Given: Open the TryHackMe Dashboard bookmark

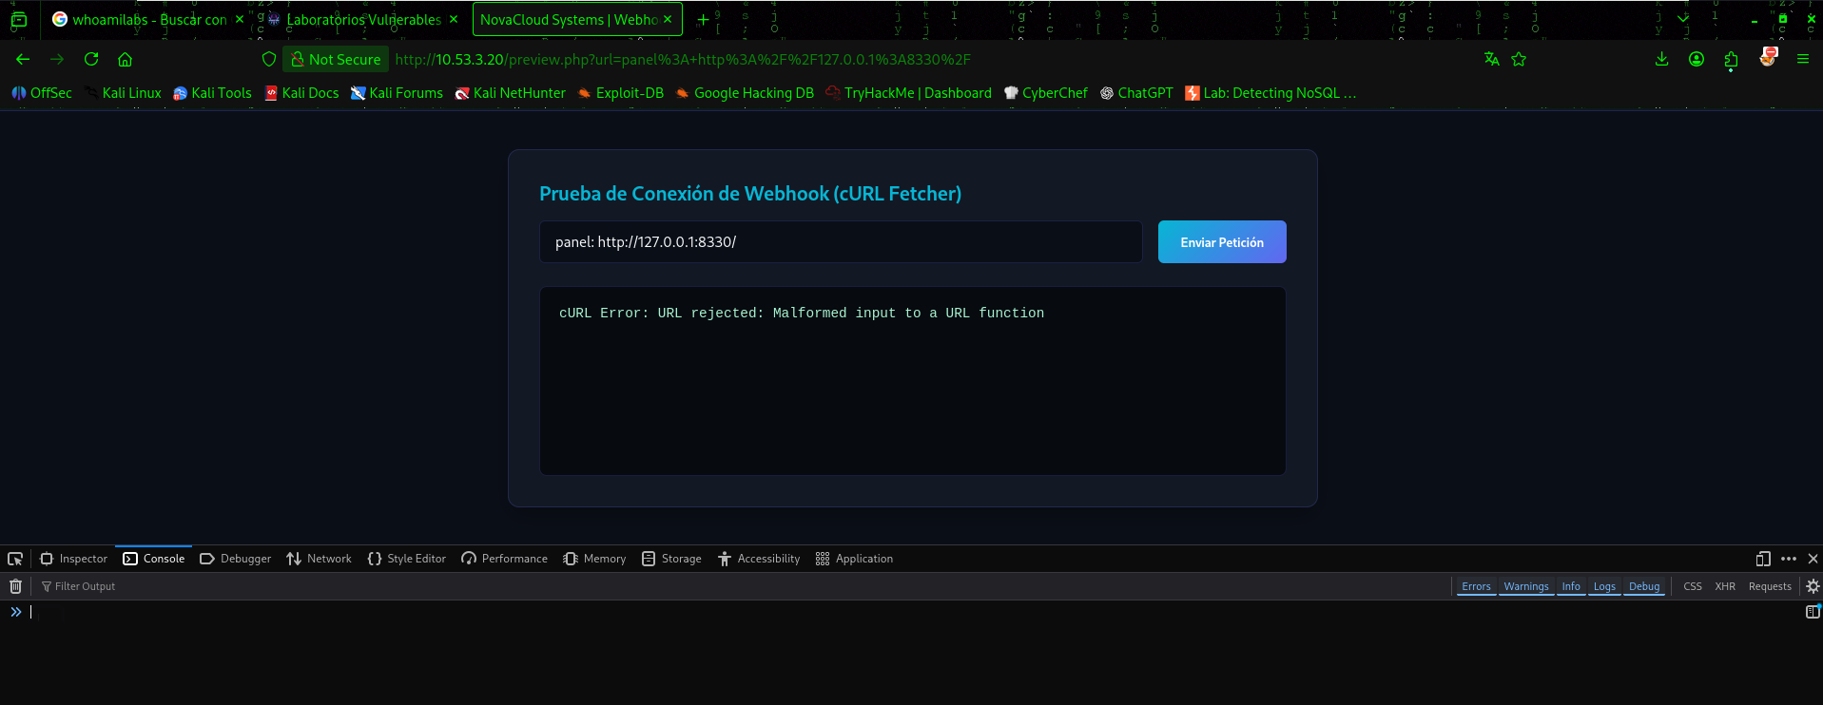Looking at the screenshot, I should (x=908, y=93).
